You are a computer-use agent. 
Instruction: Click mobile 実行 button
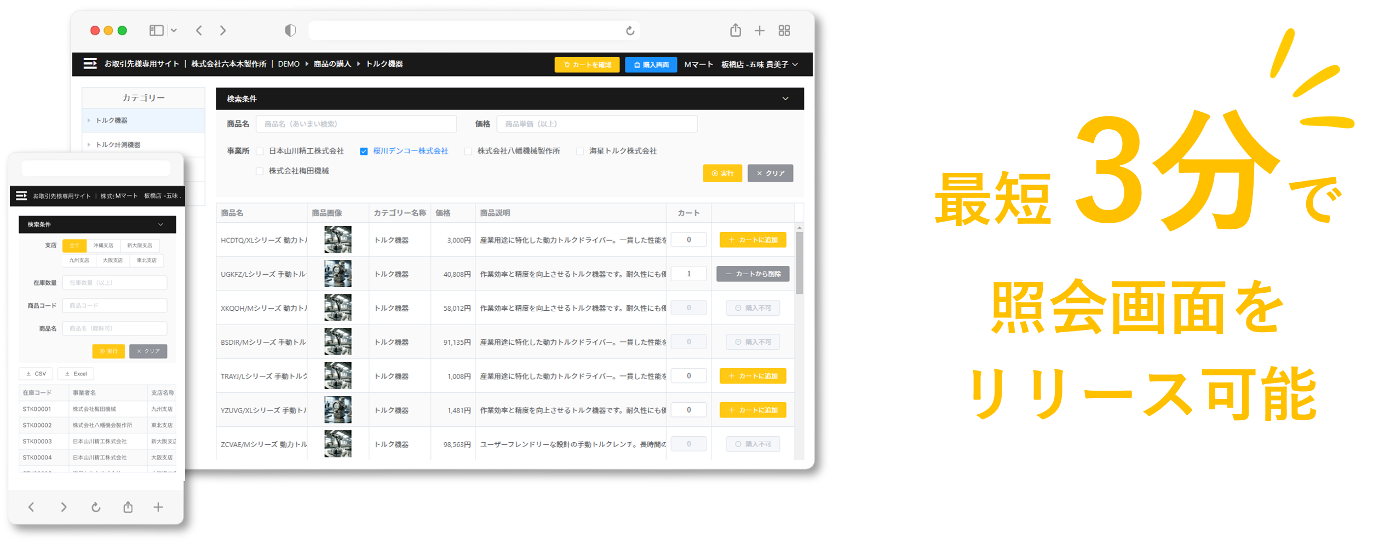108,351
